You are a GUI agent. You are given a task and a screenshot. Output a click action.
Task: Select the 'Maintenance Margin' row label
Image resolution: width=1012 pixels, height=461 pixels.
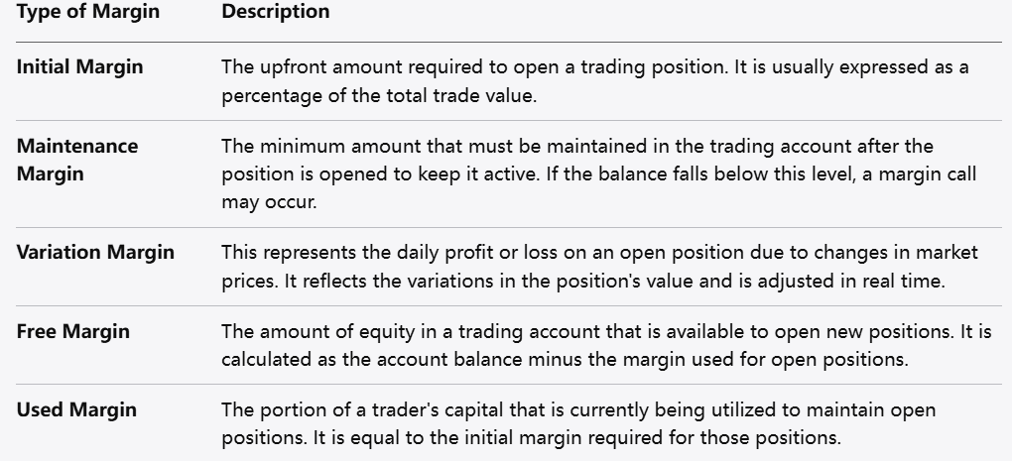click(x=77, y=159)
